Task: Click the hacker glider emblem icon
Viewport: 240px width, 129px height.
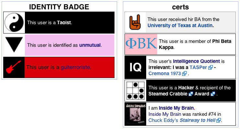Action: (x=136, y=91)
